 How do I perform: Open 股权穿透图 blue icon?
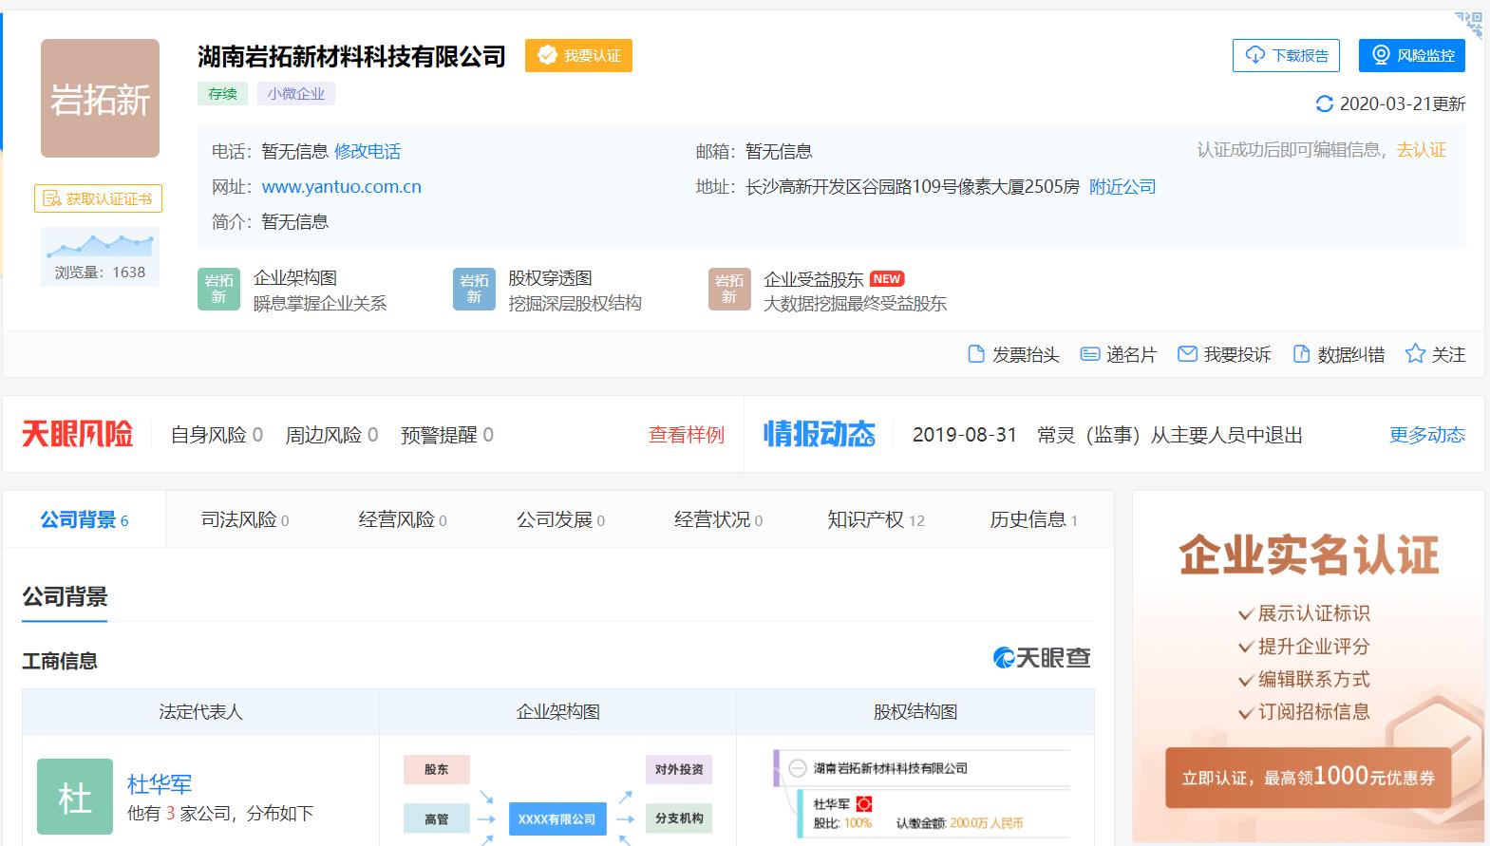[x=474, y=290]
